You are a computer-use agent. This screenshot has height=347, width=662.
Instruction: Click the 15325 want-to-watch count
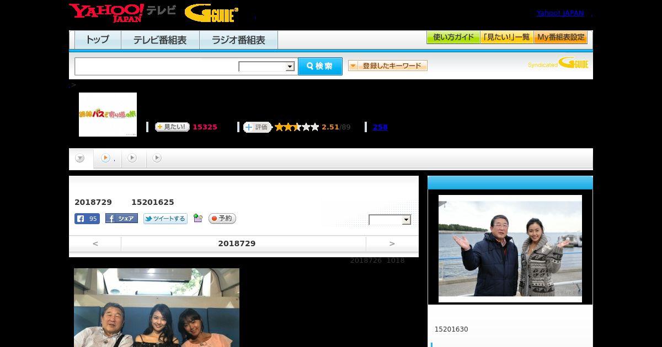pos(205,127)
